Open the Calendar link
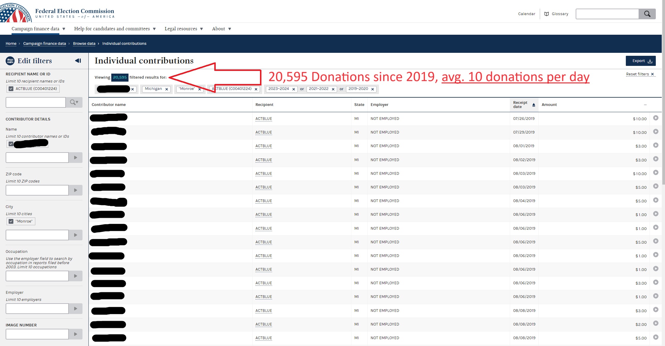The image size is (665, 346). (526, 14)
